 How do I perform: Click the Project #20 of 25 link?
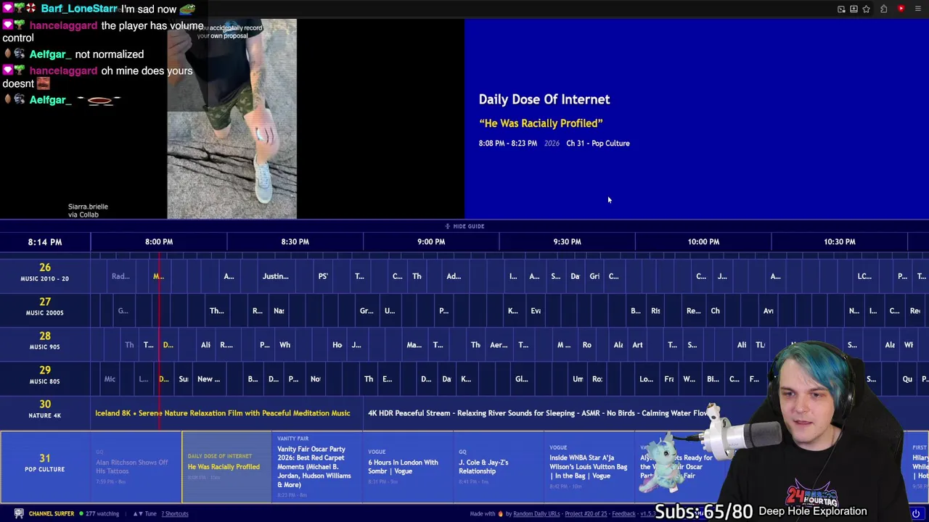coord(586,513)
